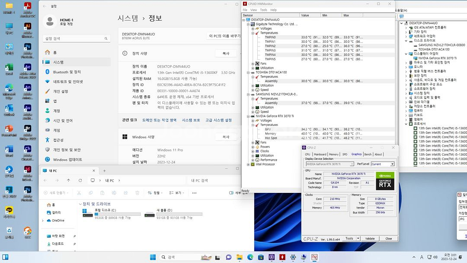The width and height of the screenshot is (467, 263).
Task: Open the Tools dropdown arrow in CPU-Z
Action: pos(358,239)
